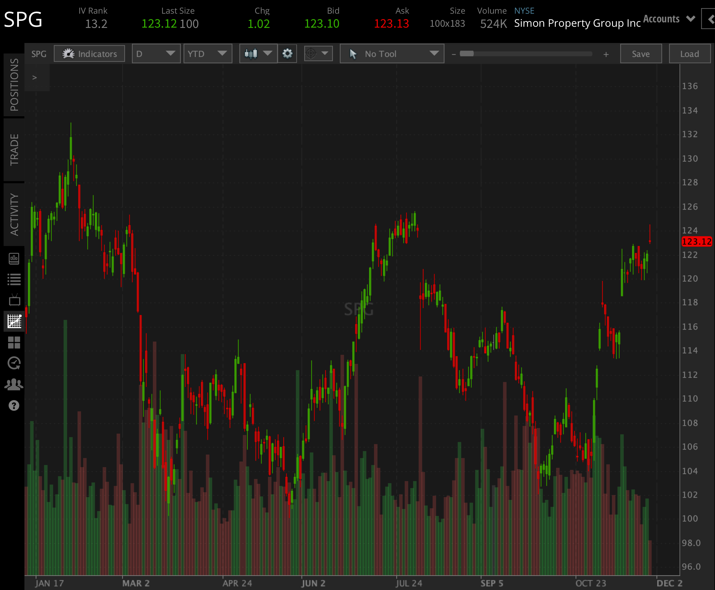Switch to the ACTIVITY tab
715x590 pixels.
(14, 214)
